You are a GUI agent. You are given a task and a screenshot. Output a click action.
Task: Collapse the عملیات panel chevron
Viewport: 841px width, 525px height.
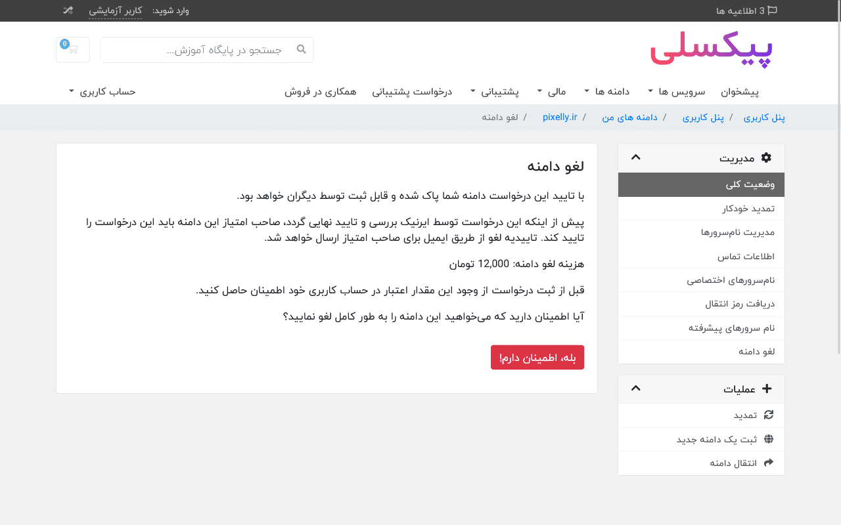pos(635,388)
